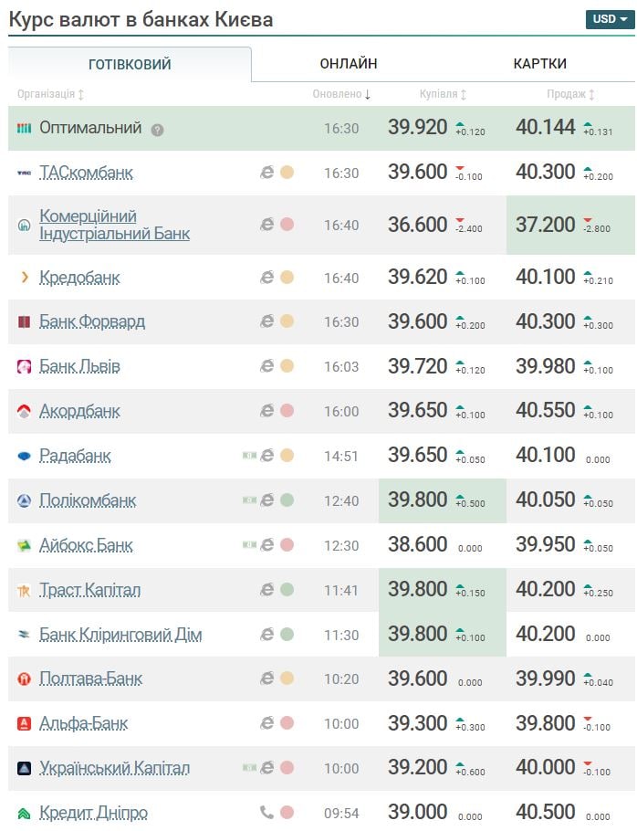
Task: Click the phone icon for Кредит Дніпро
Action: point(267,812)
